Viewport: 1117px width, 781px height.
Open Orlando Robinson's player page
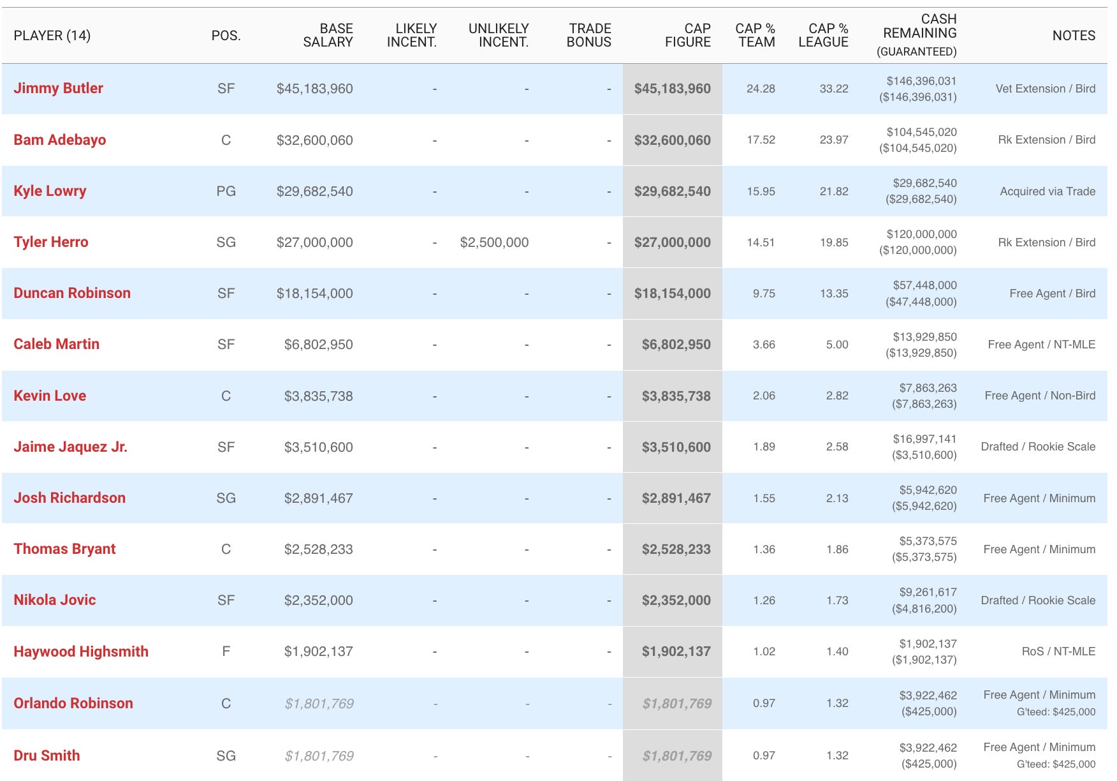tap(73, 703)
